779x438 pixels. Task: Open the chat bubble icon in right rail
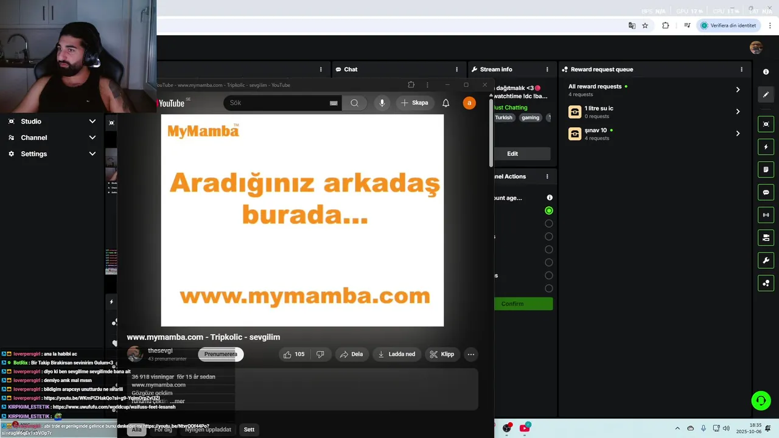(x=766, y=192)
